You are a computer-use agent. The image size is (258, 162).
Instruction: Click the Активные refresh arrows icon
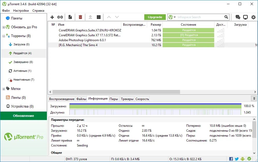(x=10, y=71)
